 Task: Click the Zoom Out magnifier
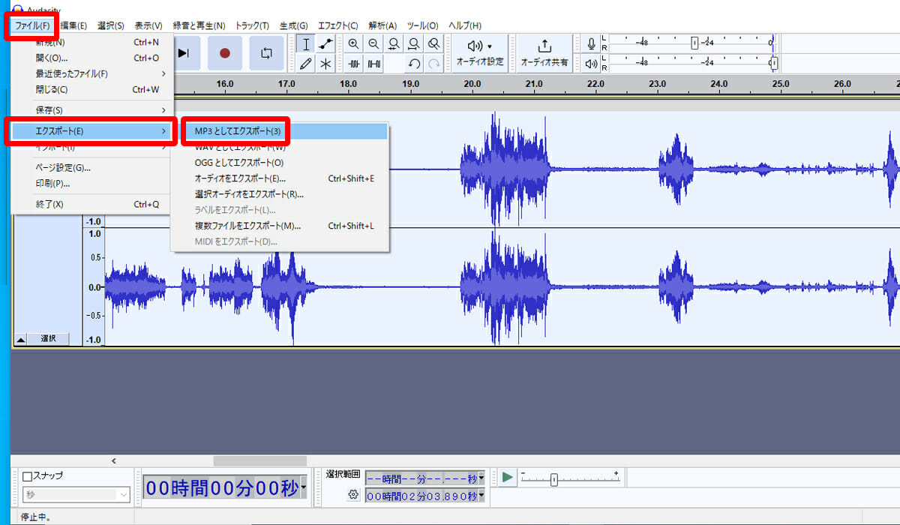pos(373,43)
